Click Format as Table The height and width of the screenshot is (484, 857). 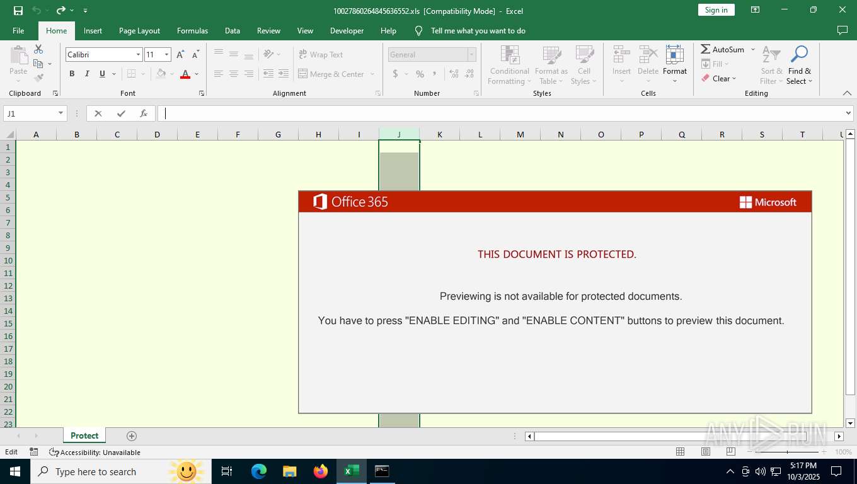pyautogui.click(x=551, y=65)
